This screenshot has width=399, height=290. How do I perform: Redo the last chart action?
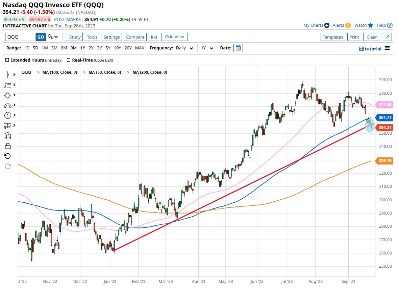8,166
